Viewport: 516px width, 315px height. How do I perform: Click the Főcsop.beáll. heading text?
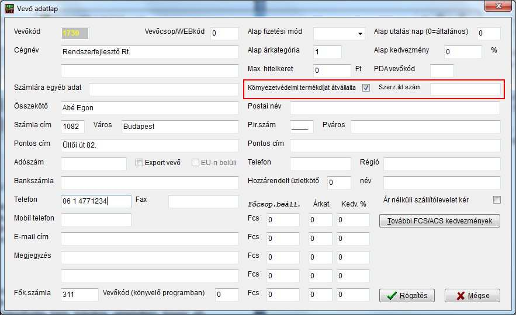tap(274, 204)
